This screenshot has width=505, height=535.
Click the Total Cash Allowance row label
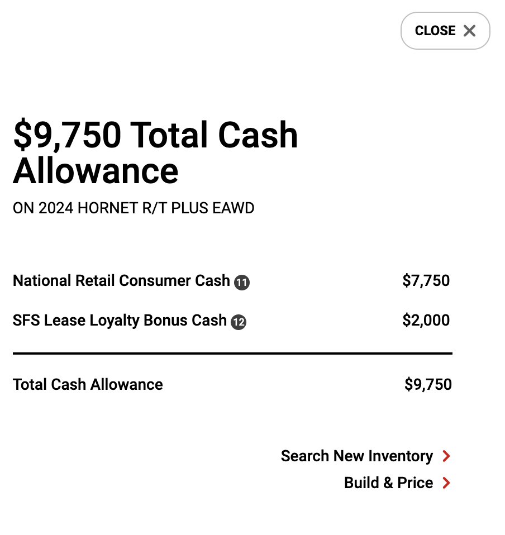[88, 385]
